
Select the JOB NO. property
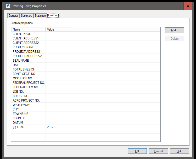click(x=86, y=92)
